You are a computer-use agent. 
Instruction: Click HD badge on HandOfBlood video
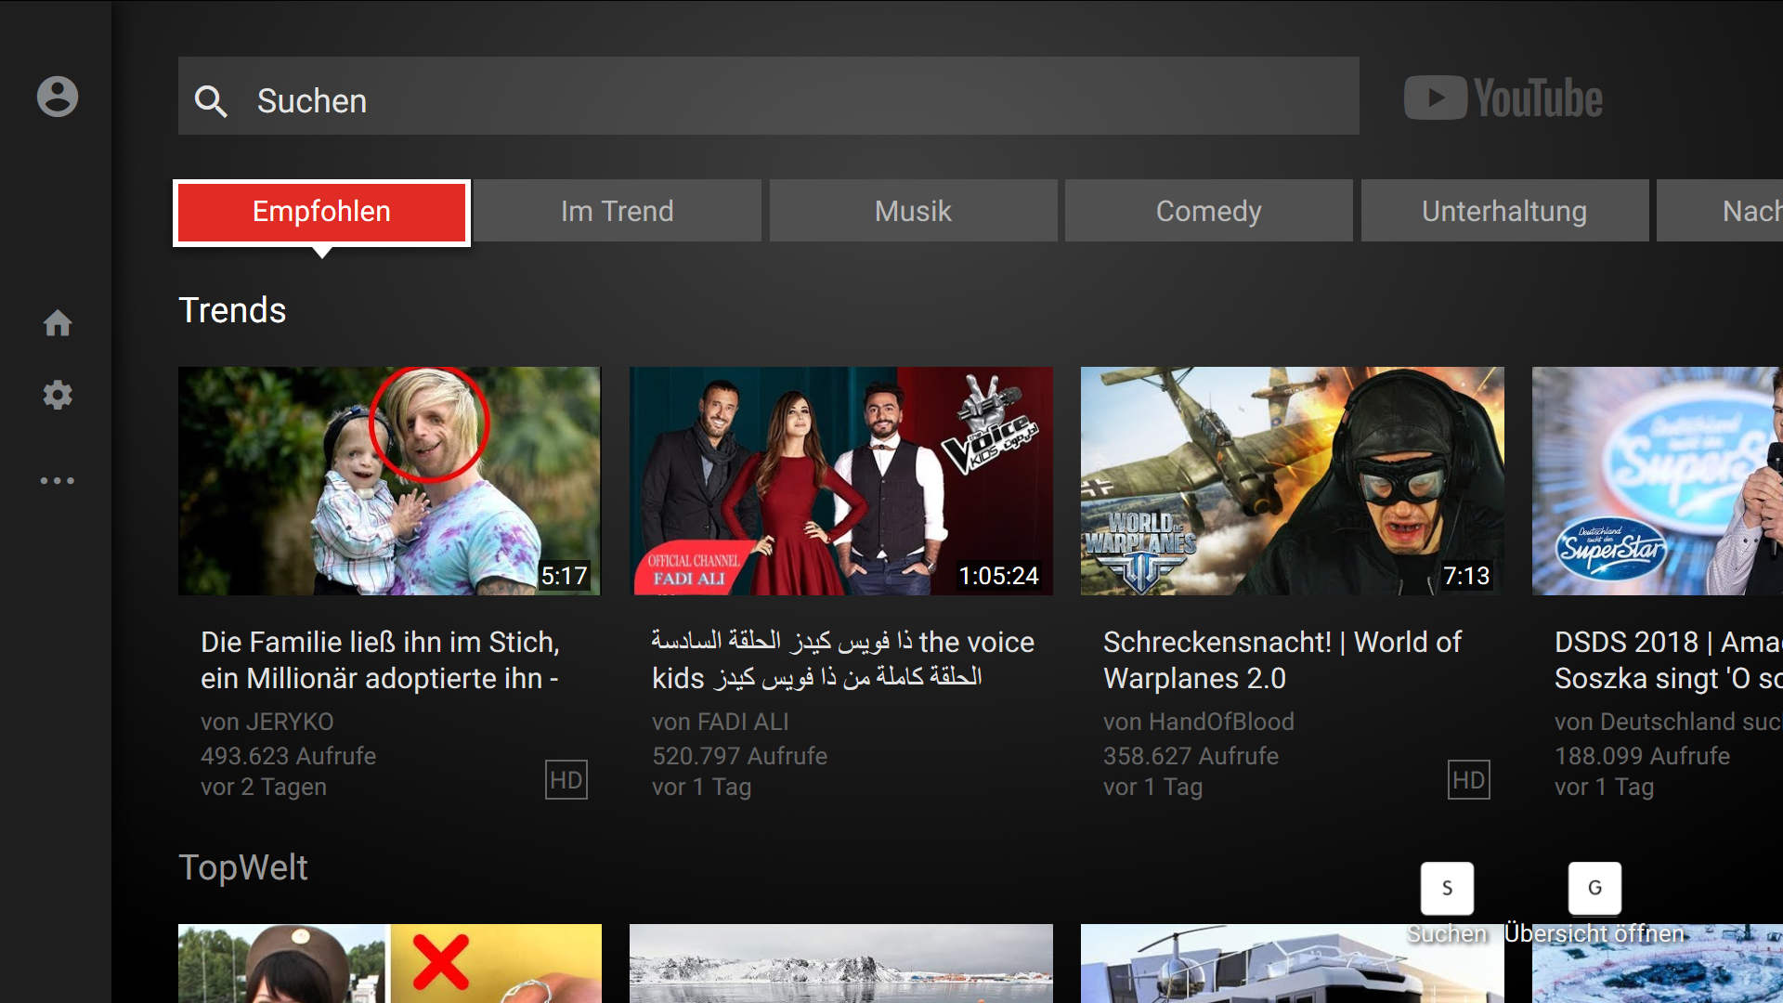[1469, 780]
